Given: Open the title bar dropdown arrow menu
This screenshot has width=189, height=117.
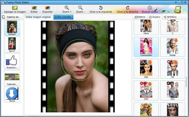Looking at the screenshot, I should pos(176,2).
